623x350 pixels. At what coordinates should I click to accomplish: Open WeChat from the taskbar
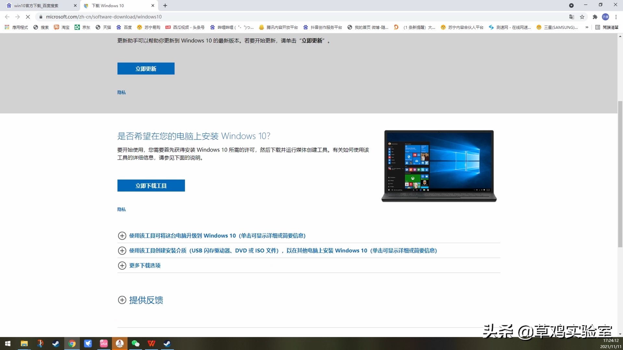[x=135, y=343]
